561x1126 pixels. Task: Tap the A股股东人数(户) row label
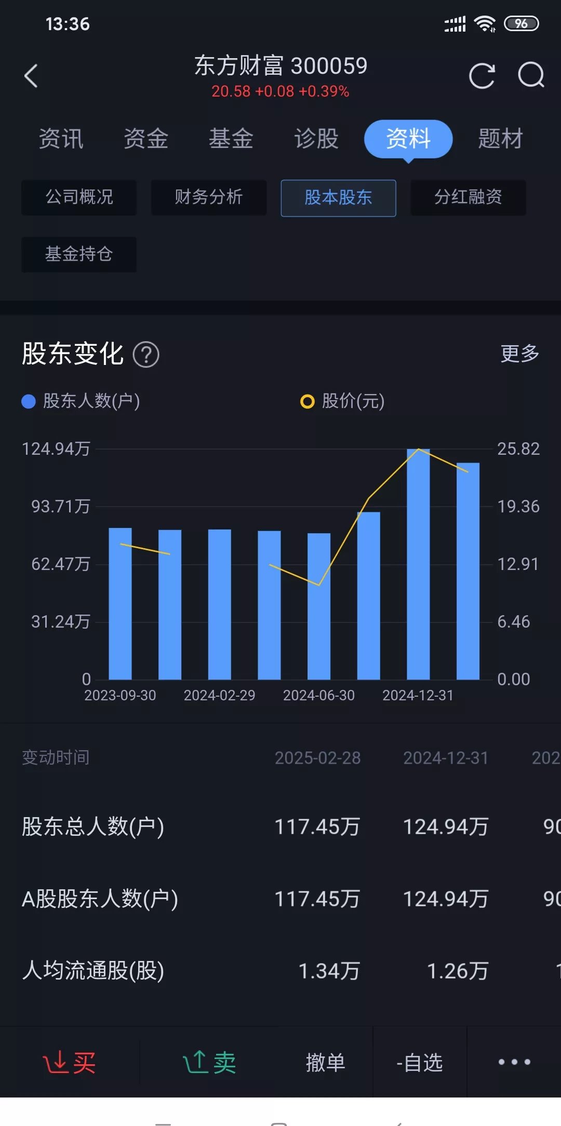click(x=100, y=899)
